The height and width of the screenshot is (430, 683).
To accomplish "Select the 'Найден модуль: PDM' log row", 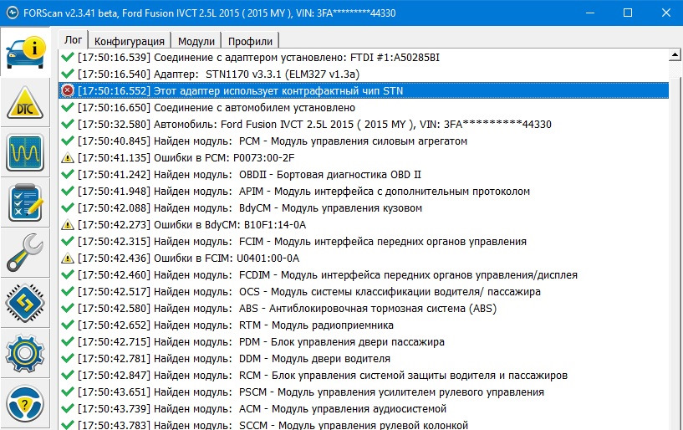I will tap(364, 341).
